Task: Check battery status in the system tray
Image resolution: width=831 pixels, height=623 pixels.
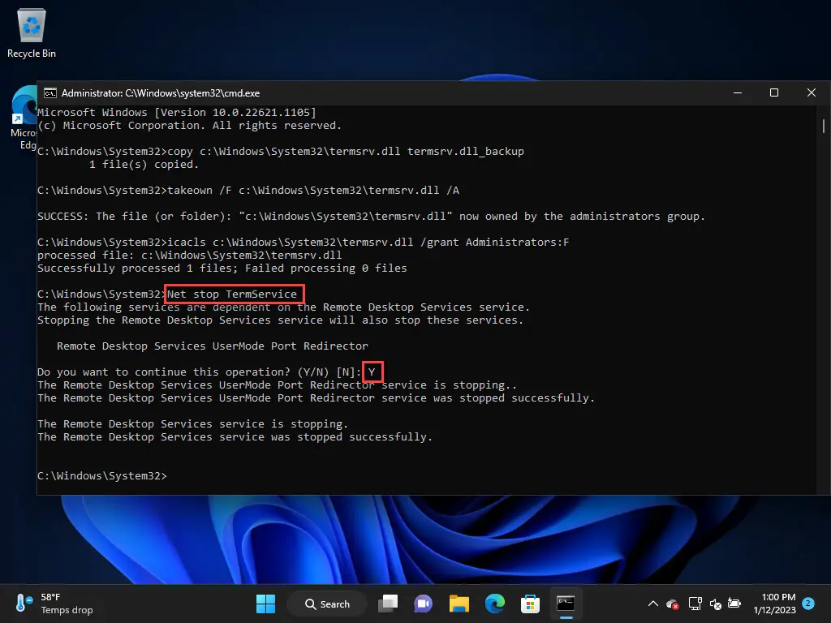Action: [x=734, y=604]
